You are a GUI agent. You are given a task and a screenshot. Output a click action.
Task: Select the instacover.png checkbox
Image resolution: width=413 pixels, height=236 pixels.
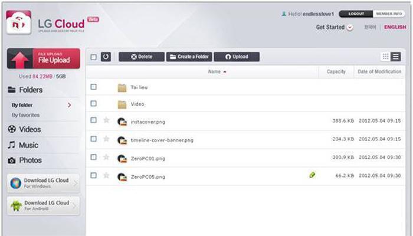[x=93, y=120]
